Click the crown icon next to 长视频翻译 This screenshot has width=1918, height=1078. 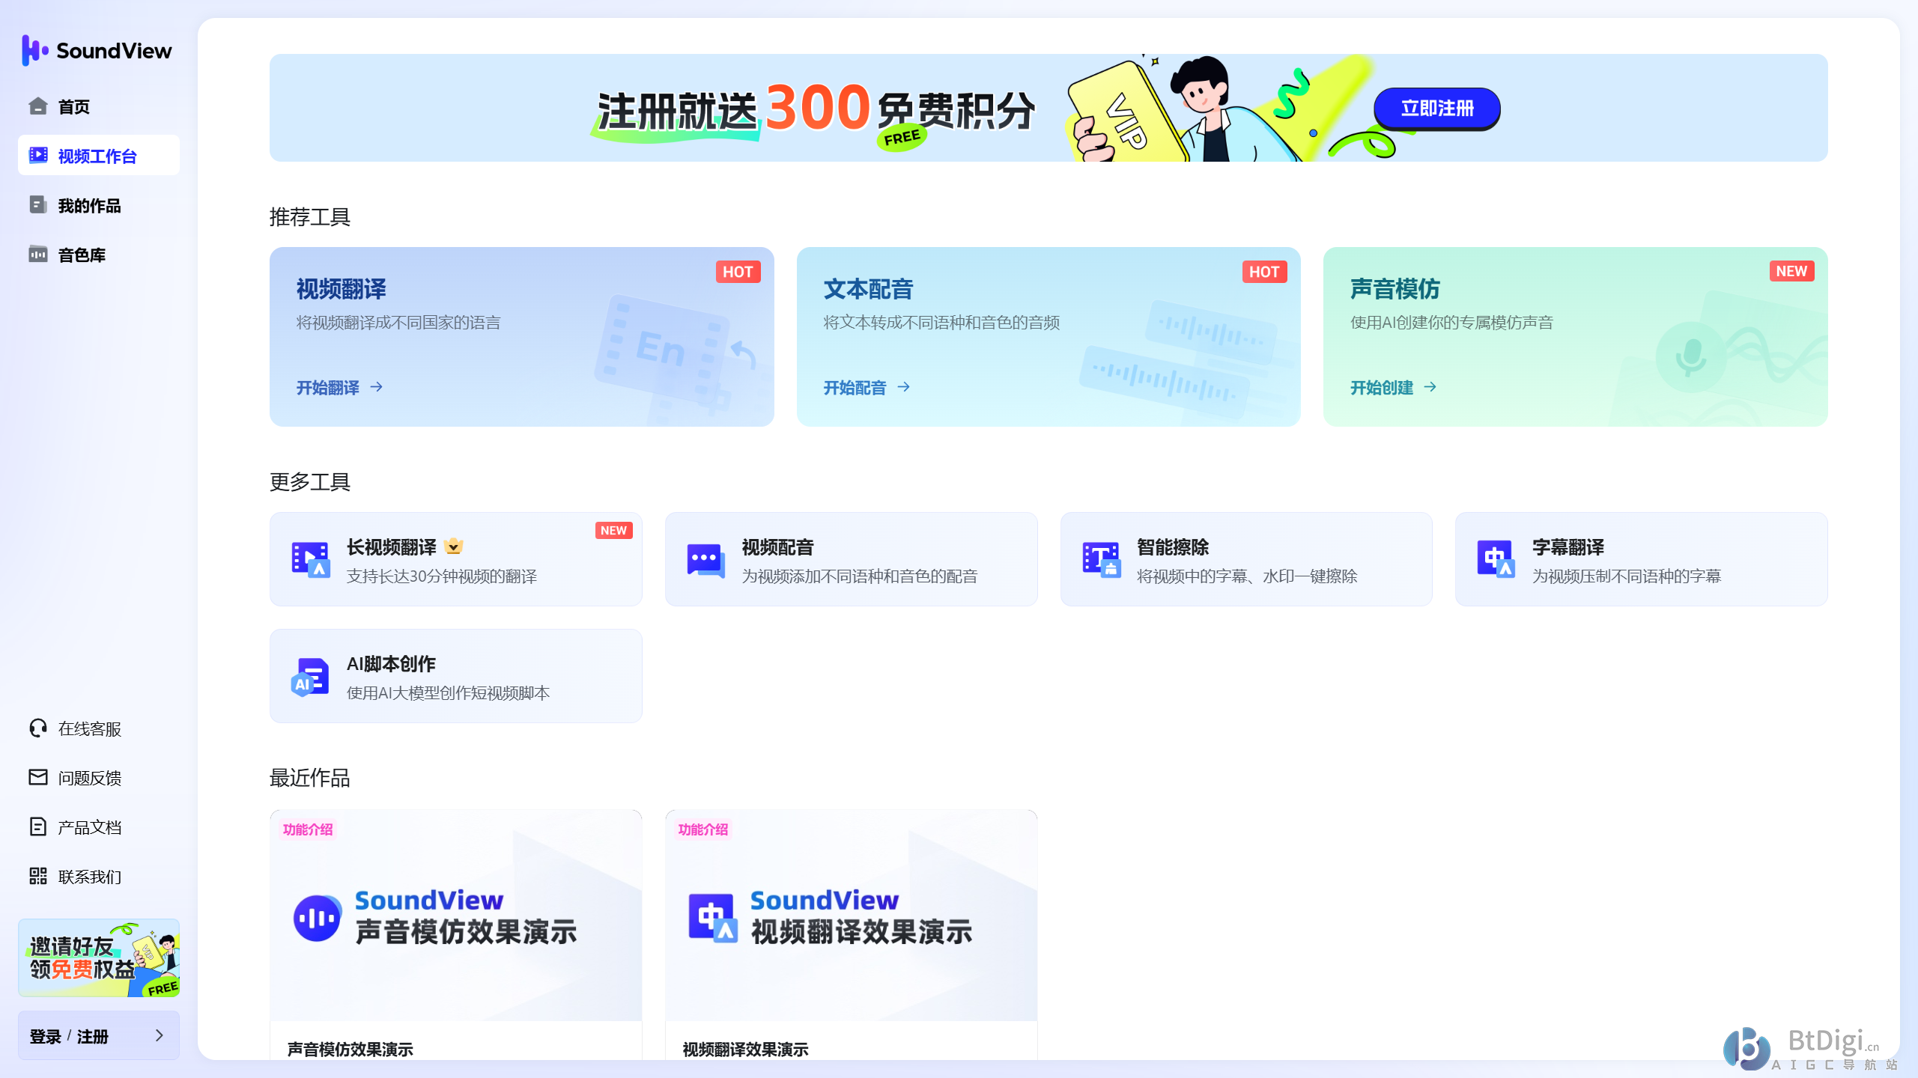pyautogui.click(x=453, y=546)
